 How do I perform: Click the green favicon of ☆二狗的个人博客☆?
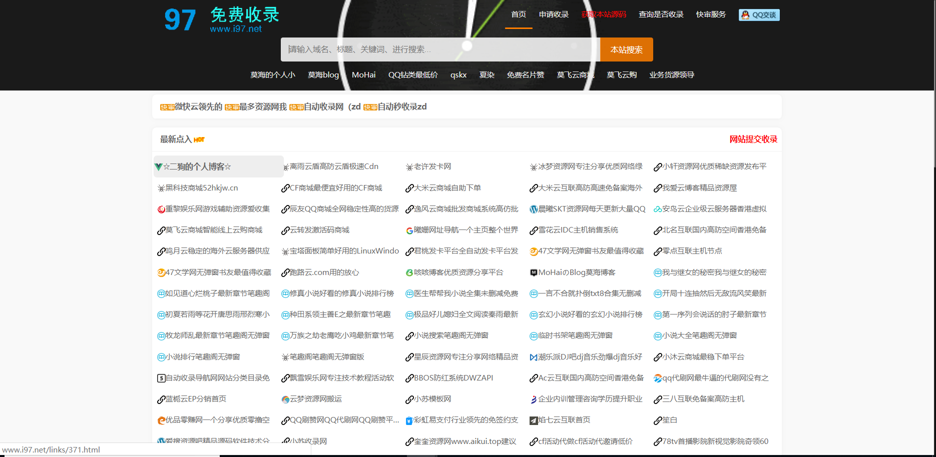[x=160, y=166]
